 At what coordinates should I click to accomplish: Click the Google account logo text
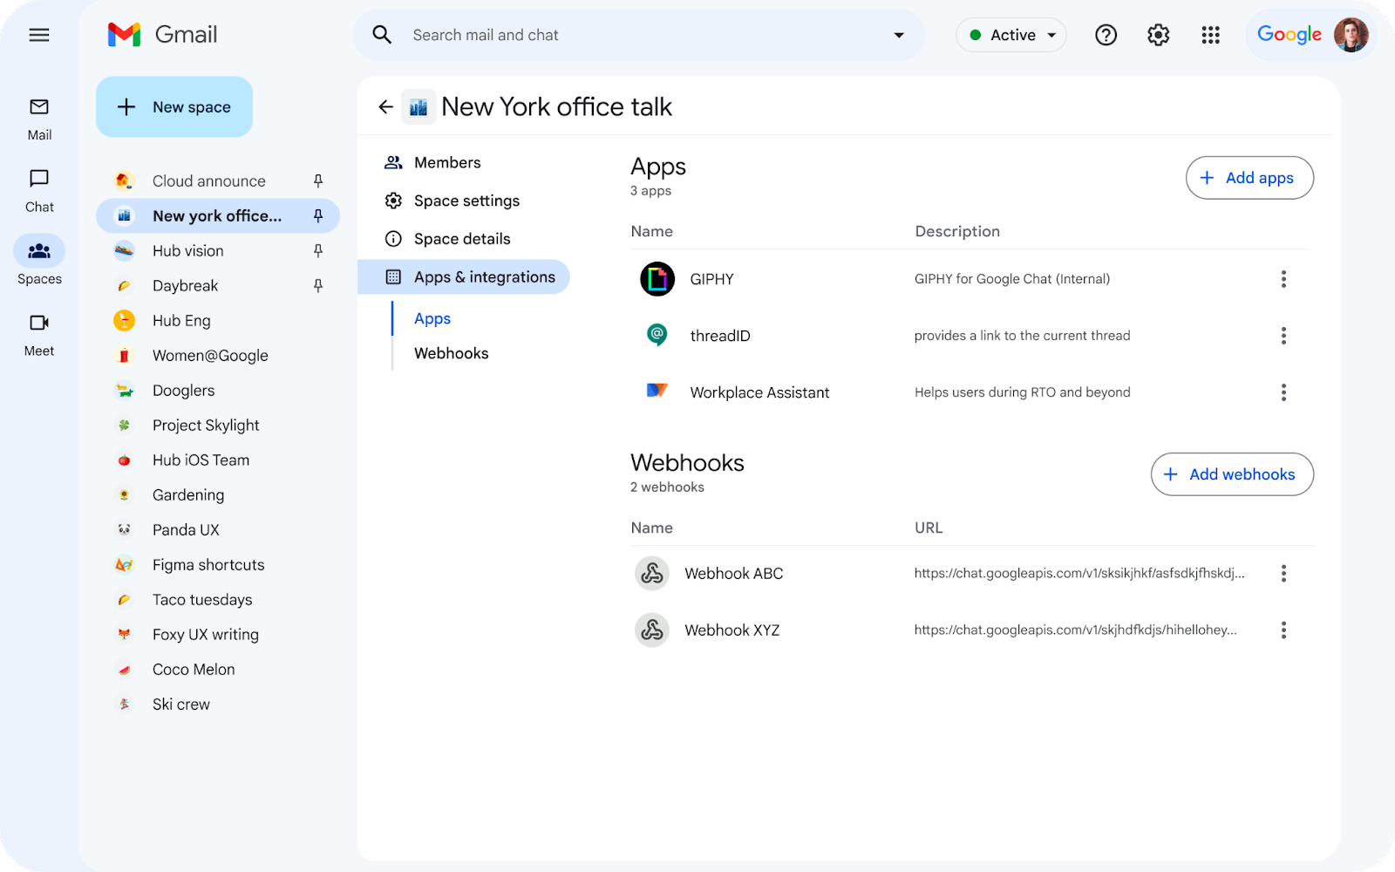tap(1289, 35)
